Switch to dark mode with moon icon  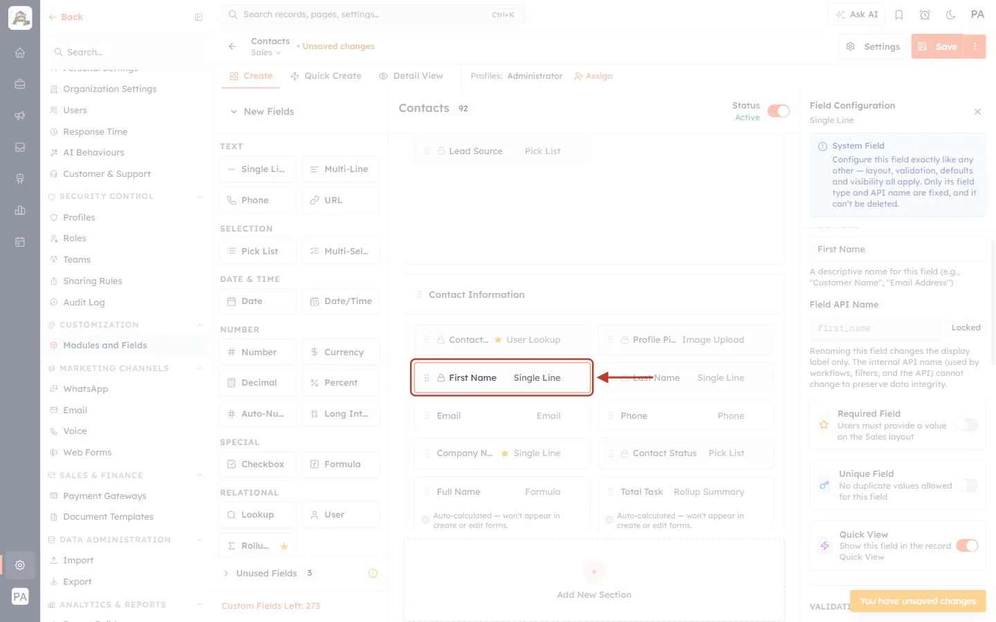951,15
